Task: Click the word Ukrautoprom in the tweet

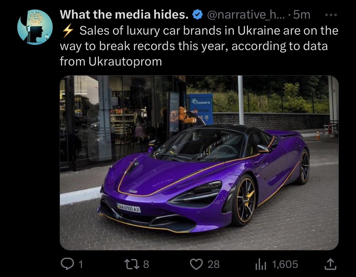Action: pyautogui.click(x=125, y=61)
